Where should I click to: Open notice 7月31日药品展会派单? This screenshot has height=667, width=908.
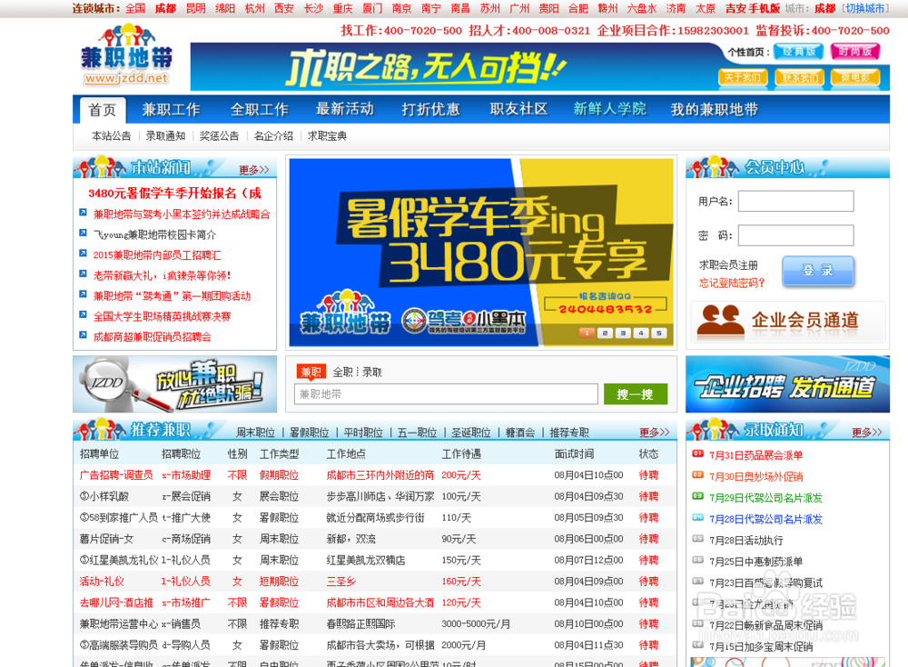755,455
